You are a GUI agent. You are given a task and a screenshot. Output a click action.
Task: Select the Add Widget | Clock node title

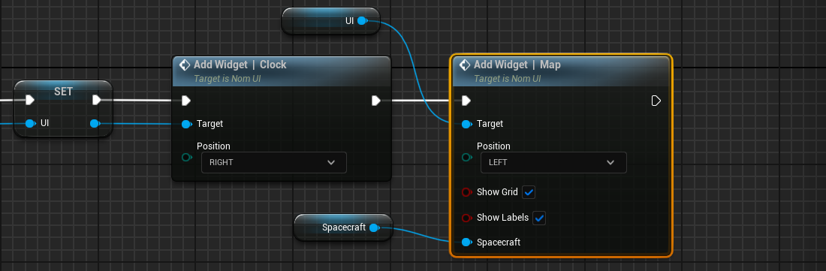pos(240,65)
